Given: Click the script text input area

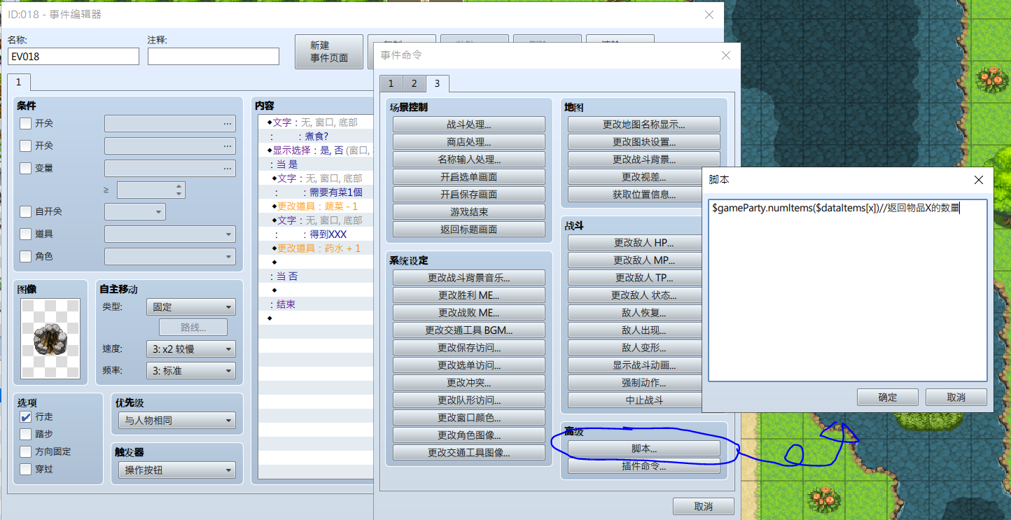Looking at the screenshot, I should [x=848, y=290].
